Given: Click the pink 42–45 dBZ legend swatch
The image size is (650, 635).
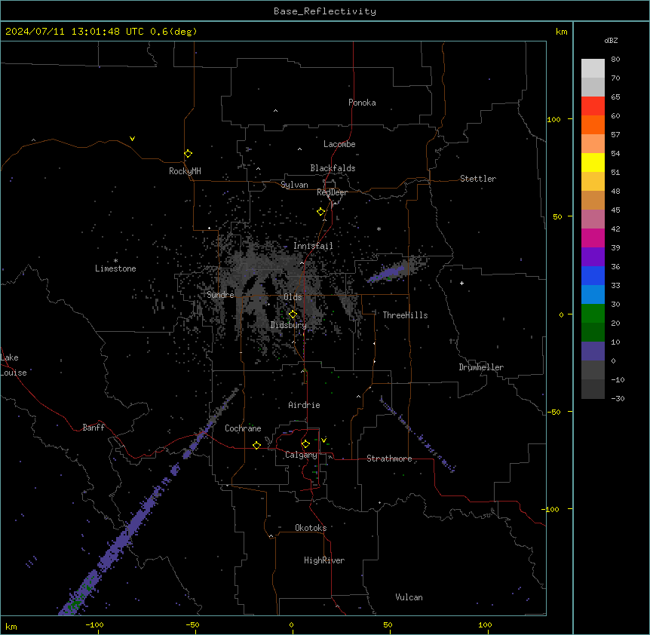Looking at the screenshot, I should click(x=593, y=219).
